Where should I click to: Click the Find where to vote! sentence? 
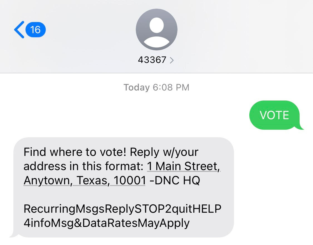click(75, 152)
